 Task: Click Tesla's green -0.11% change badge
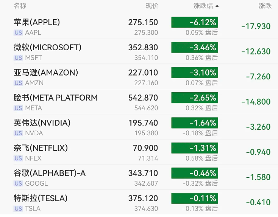coord(195,198)
